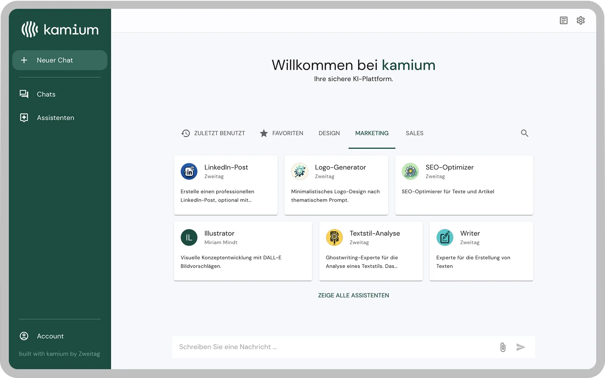Click the attachment paperclip icon

503,347
